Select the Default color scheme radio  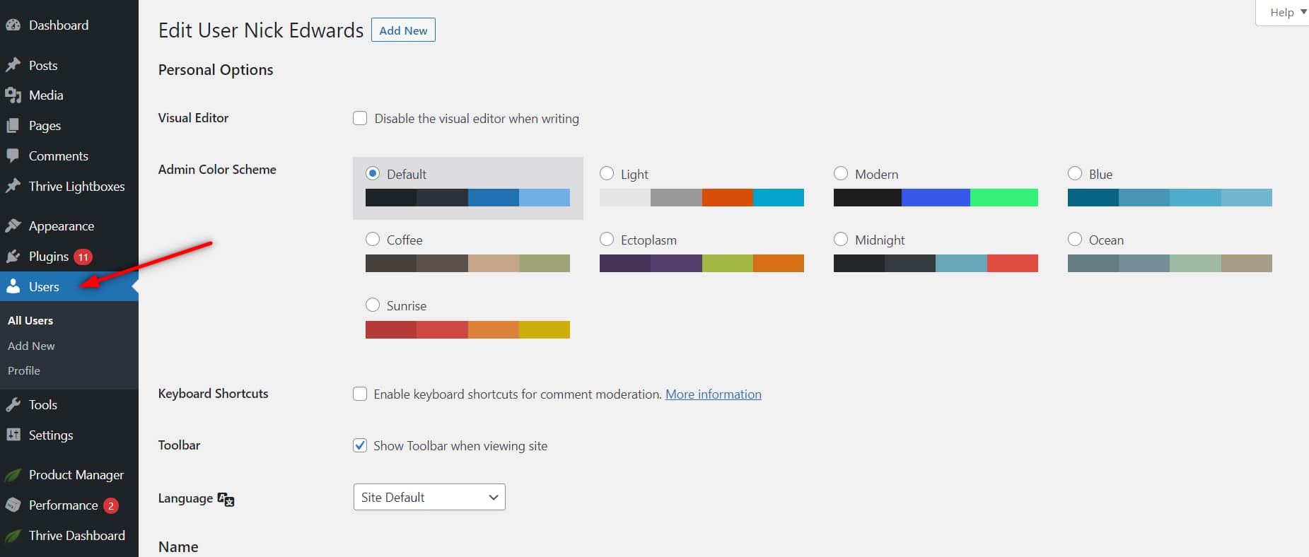(x=373, y=173)
